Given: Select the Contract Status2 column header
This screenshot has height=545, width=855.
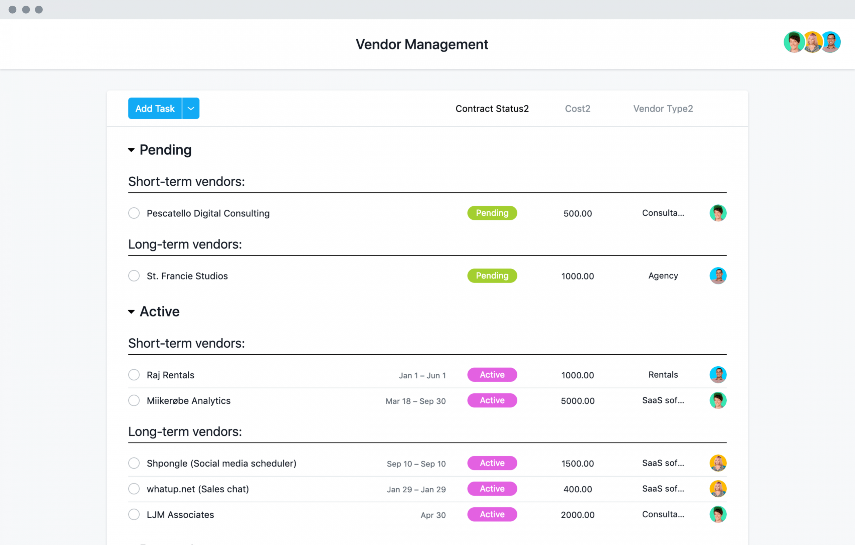Looking at the screenshot, I should click(x=492, y=108).
